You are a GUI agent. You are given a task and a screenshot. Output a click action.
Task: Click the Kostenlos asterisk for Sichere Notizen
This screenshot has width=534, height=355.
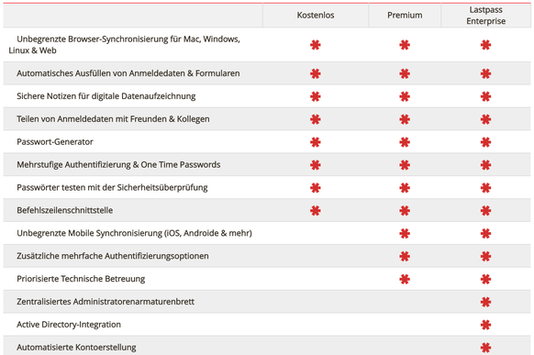(x=316, y=96)
